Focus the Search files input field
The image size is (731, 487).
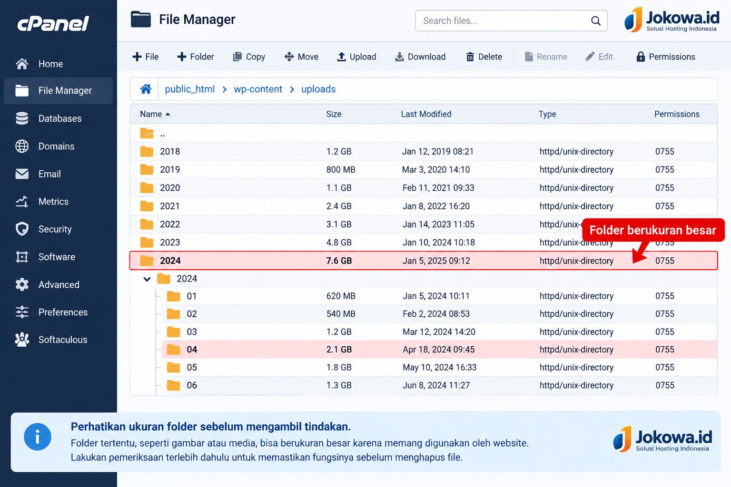(512, 21)
